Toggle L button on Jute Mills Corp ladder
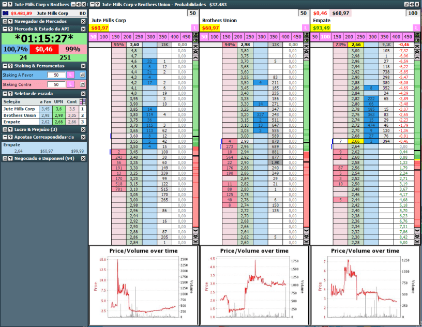Screen dimensions: 422x327 194,28
